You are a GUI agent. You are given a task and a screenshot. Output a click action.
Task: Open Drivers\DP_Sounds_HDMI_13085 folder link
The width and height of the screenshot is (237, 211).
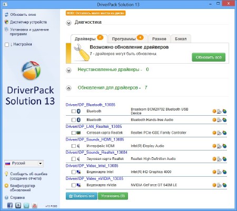[x=95, y=139]
